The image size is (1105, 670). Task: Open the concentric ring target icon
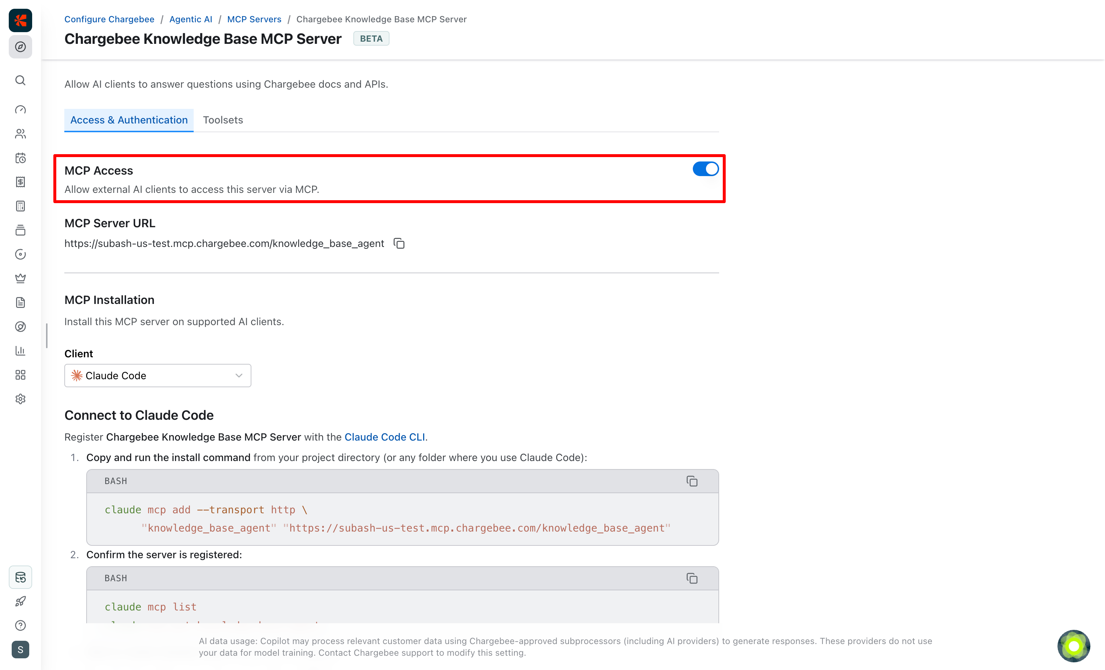pyautogui.click(x=20, y=327)
